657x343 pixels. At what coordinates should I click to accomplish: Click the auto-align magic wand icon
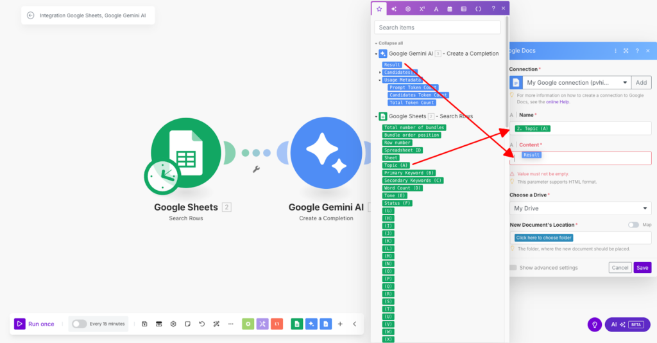click(216, 324)
